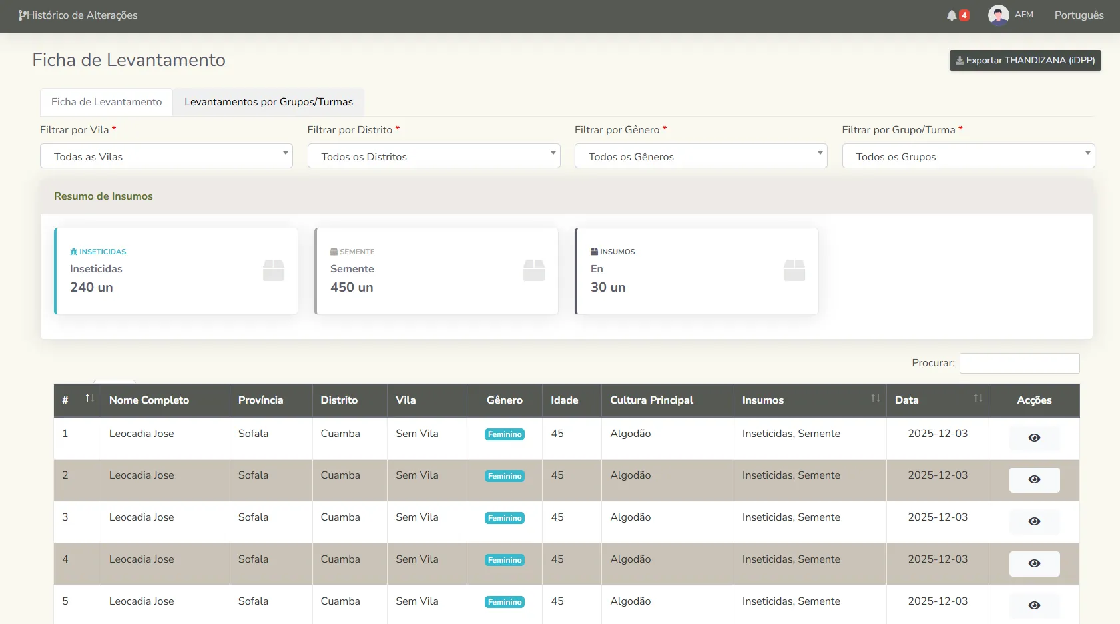The image size is (1120, 624).
Task: Open the notifications bell icon
Action: point(952,15)
